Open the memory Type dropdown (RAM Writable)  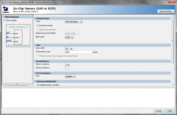coord(74,22)
